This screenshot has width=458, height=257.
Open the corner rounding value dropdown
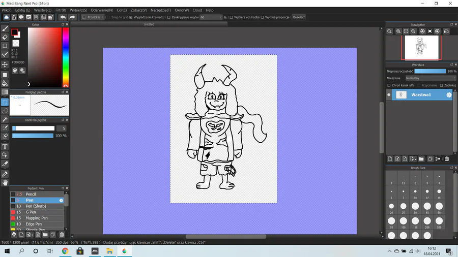(220, 17)
